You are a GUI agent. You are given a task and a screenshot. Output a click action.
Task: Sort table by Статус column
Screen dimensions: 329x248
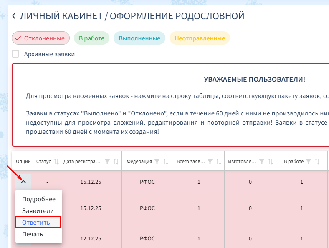[56, 162]
